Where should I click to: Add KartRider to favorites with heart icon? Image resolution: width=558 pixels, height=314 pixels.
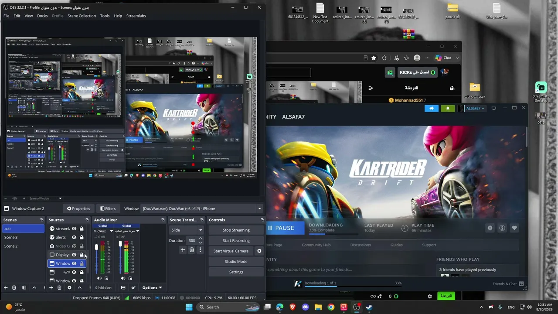click(x=514, y=228)
